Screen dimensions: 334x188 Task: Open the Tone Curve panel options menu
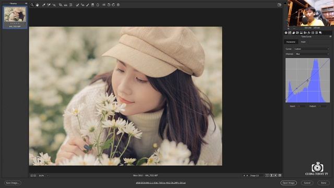(330, 37)
